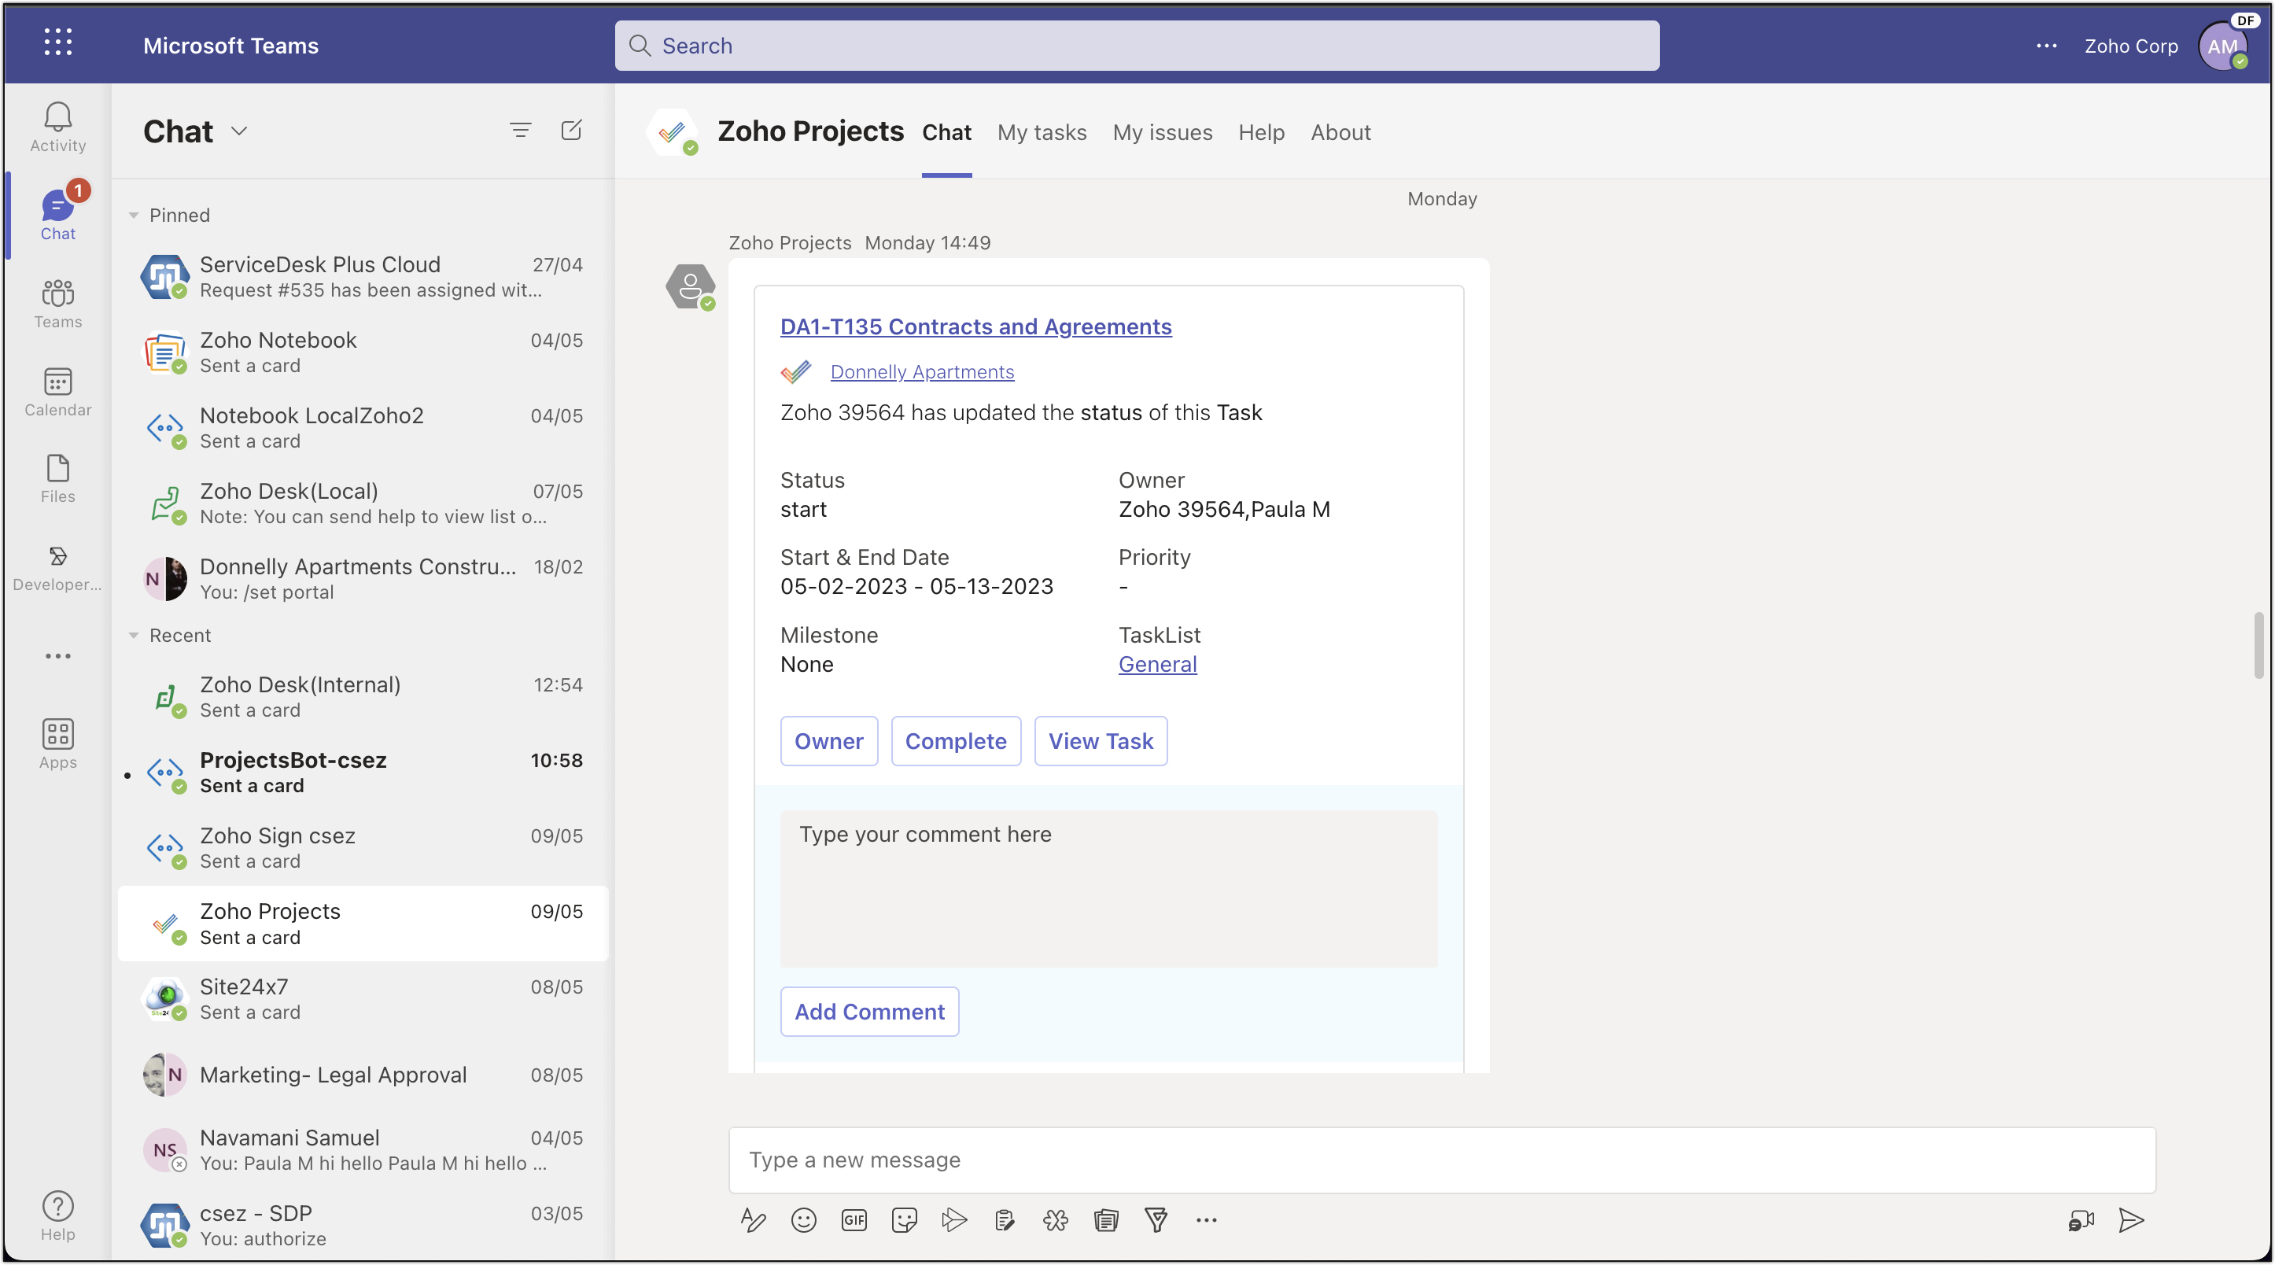The height and width of the screenshot is (1265, 2275).
Task: Switch to the My issues tab
Action: 1161,132
